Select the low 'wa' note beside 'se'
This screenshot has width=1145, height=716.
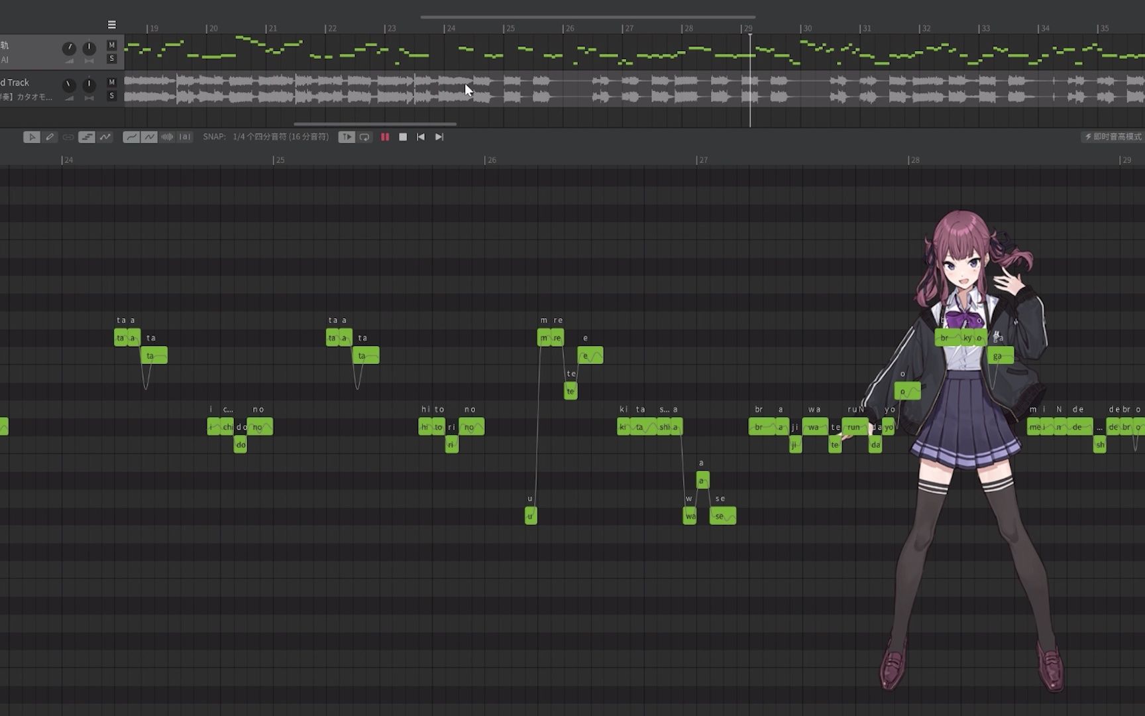[x=690, y=516]
